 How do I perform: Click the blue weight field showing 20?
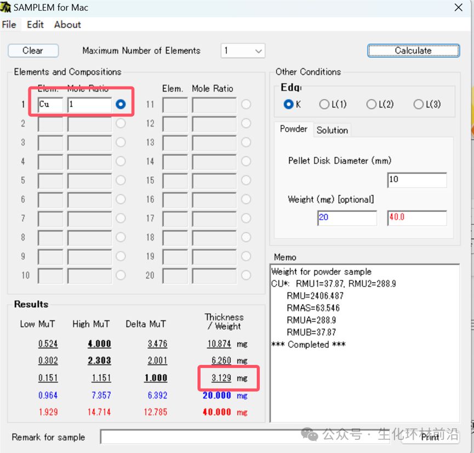pyautogui.click(x=347, y=218)
